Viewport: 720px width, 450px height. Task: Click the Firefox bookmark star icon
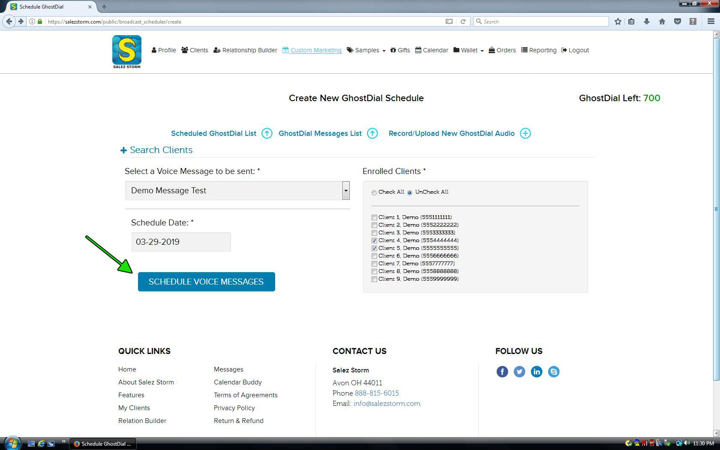[618, 21]
